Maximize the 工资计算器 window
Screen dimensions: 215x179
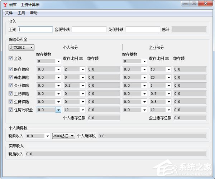tap(194, 4)
